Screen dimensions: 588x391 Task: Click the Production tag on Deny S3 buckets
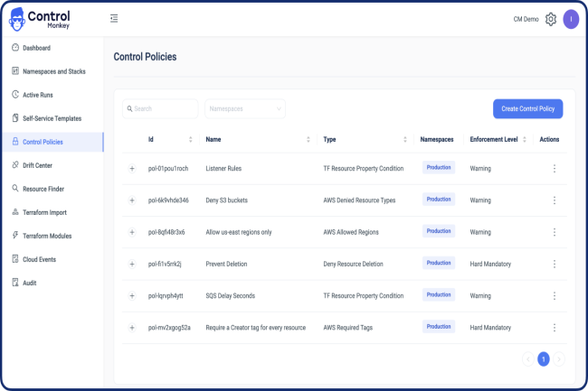click(x=439, y=200)
